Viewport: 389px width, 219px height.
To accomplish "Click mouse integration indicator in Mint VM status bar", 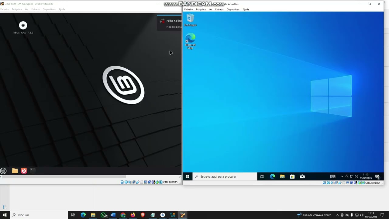I will (157, 182).
